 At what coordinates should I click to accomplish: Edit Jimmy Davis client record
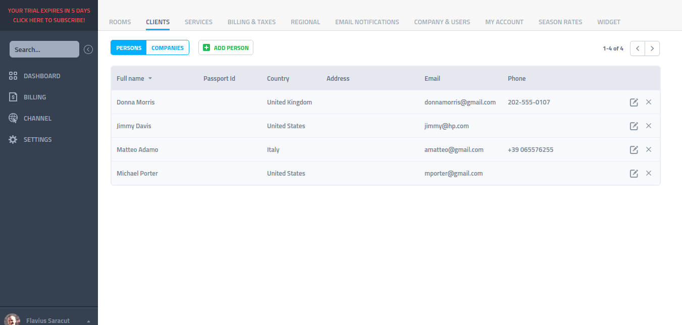(x=634, y=126)
